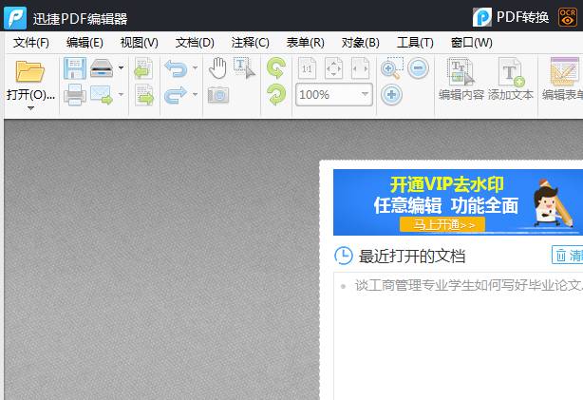Click the Snapshot camera tool
Screen dimensions: 583x400
click(217, 95)
